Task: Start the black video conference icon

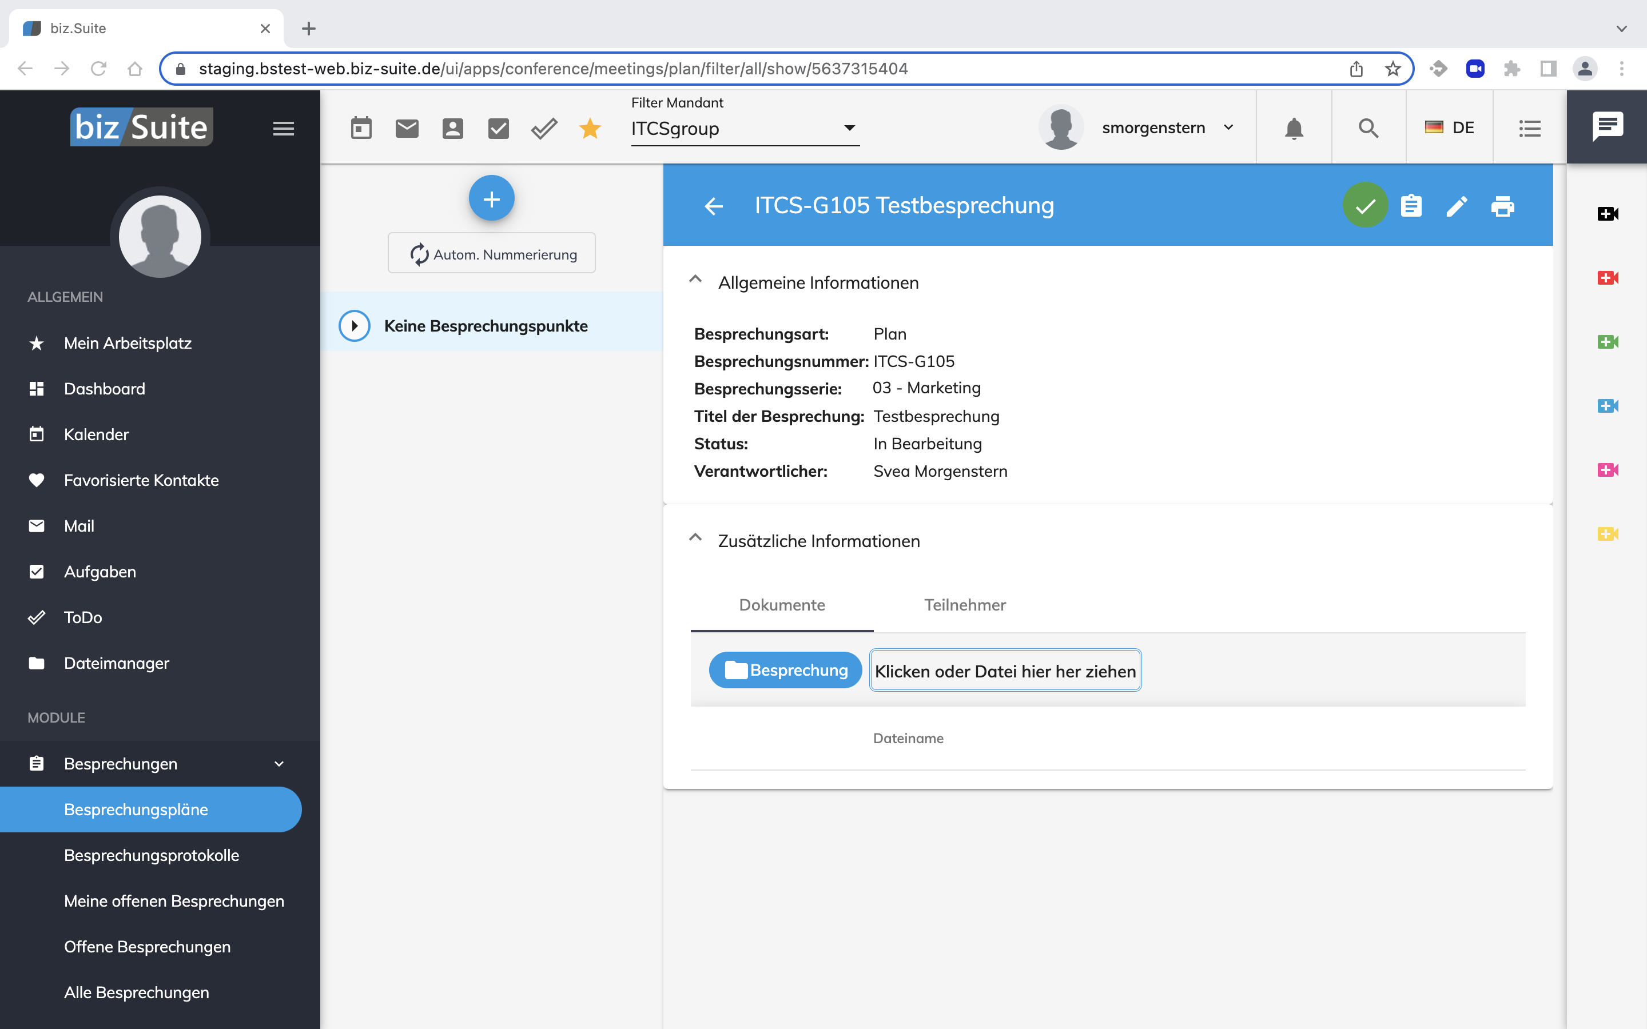Action: pyautogui.click(x=1608, y=214)
